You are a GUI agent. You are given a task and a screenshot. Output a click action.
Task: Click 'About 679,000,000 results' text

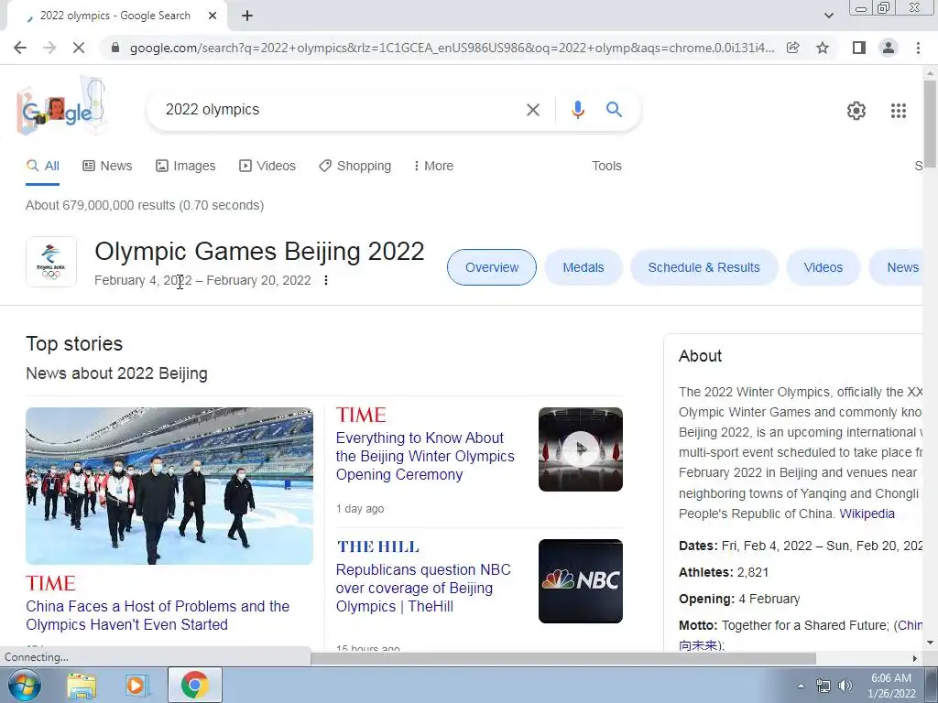point(144,205)
